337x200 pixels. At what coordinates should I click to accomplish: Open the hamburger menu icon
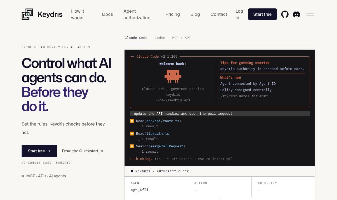pyautogui.click(x=310, y=14)
